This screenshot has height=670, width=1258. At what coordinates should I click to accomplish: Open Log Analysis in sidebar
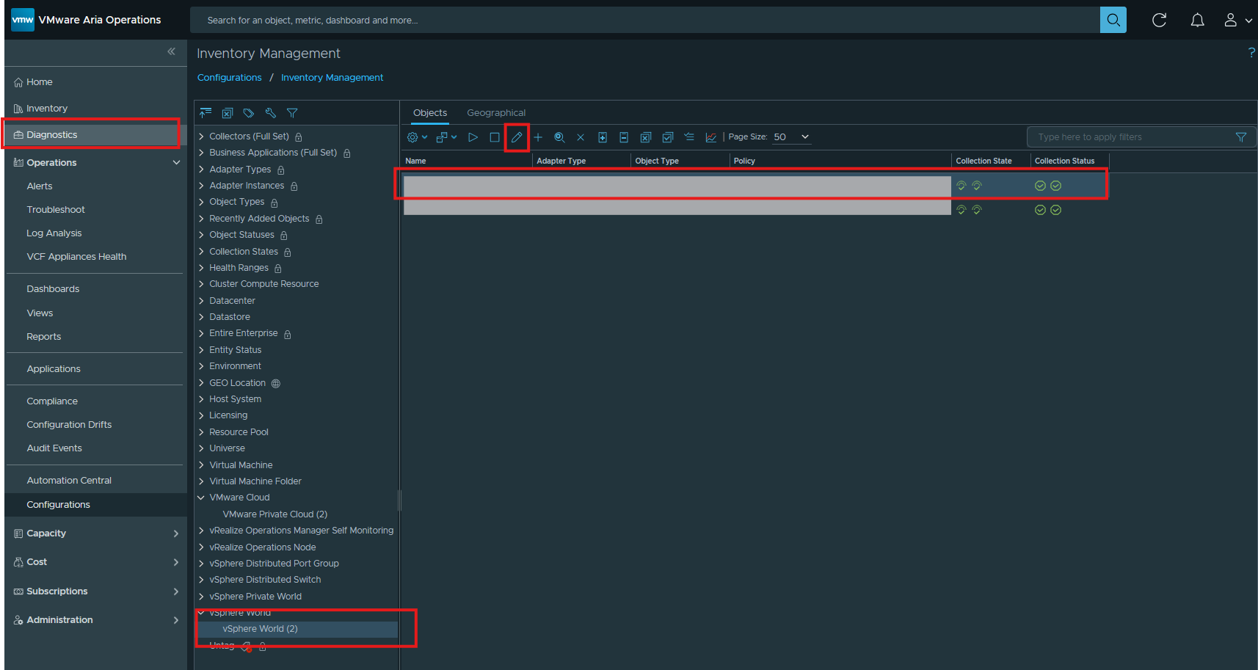pos(54,233)
